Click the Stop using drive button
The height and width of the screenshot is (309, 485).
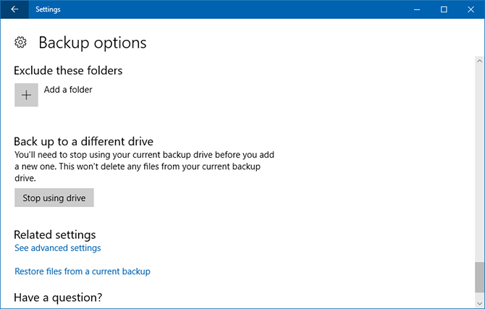(x=54, y=198)
